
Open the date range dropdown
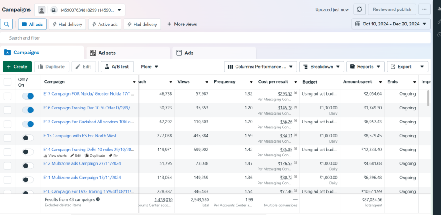391,24
